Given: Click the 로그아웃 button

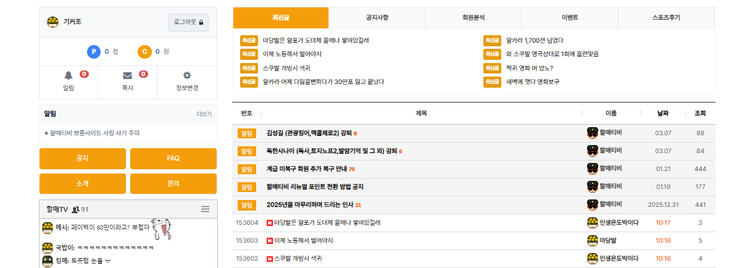Looking at the screenshot, I should 188,22.
